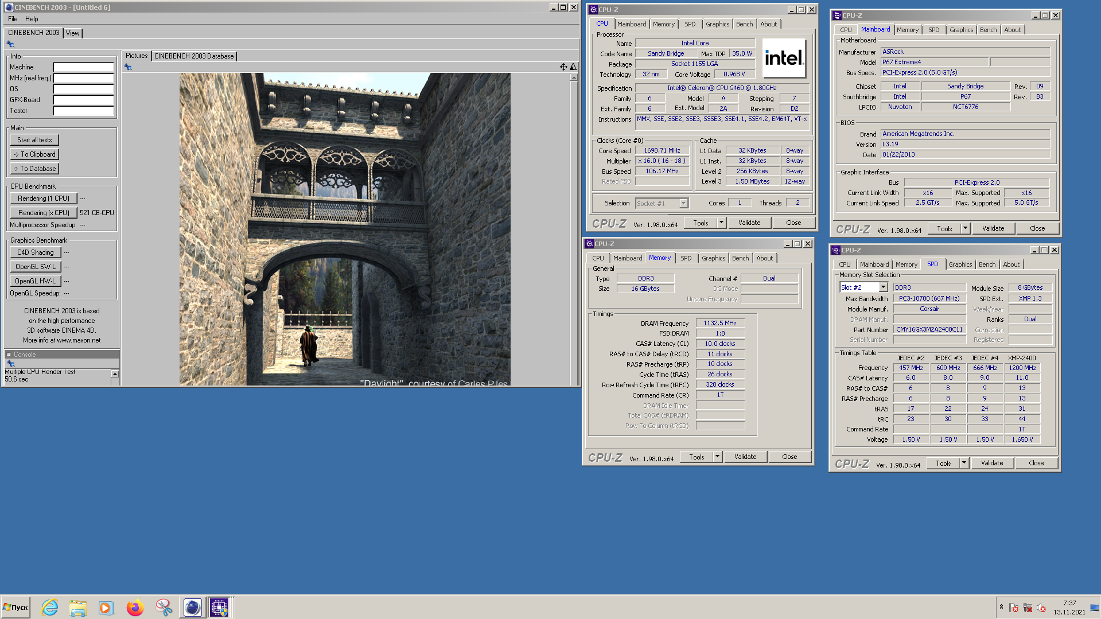Click the muted volume tray icon
Viewport: 1101px width, 619px height.
[1041, 608]
